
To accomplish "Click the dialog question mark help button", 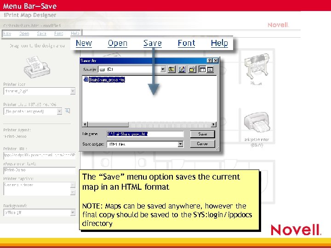I will [x=210, y=61].
